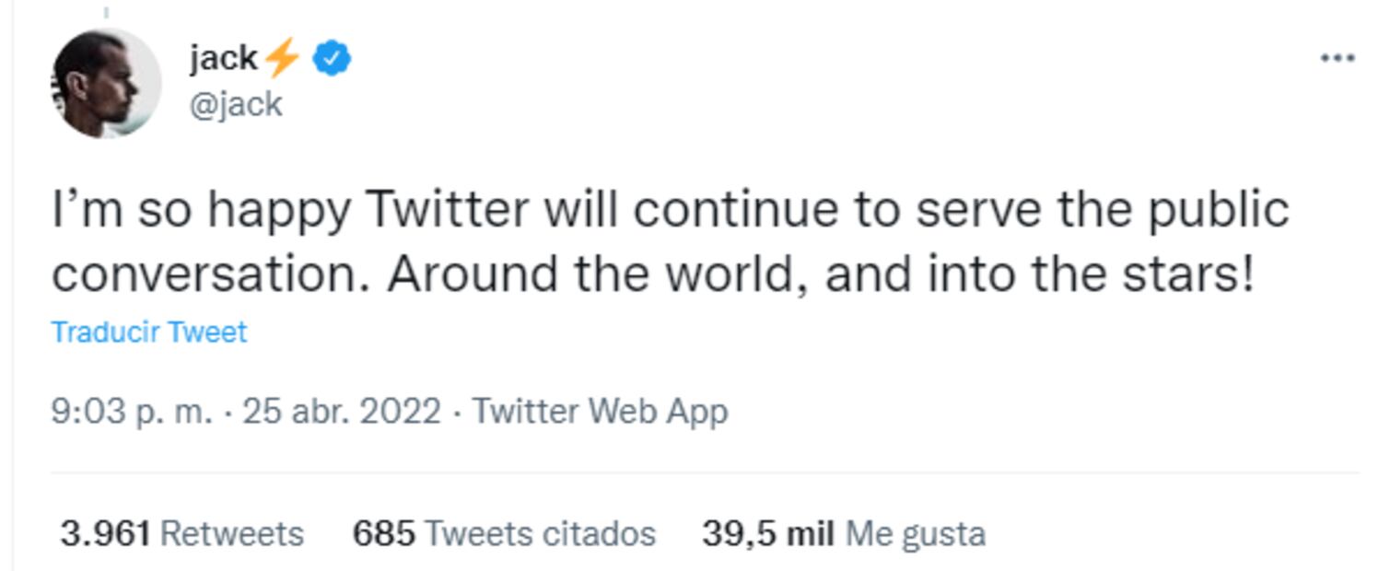
Task: Click the lightning bolt emoji beside jack
Action: coord(283,59)
